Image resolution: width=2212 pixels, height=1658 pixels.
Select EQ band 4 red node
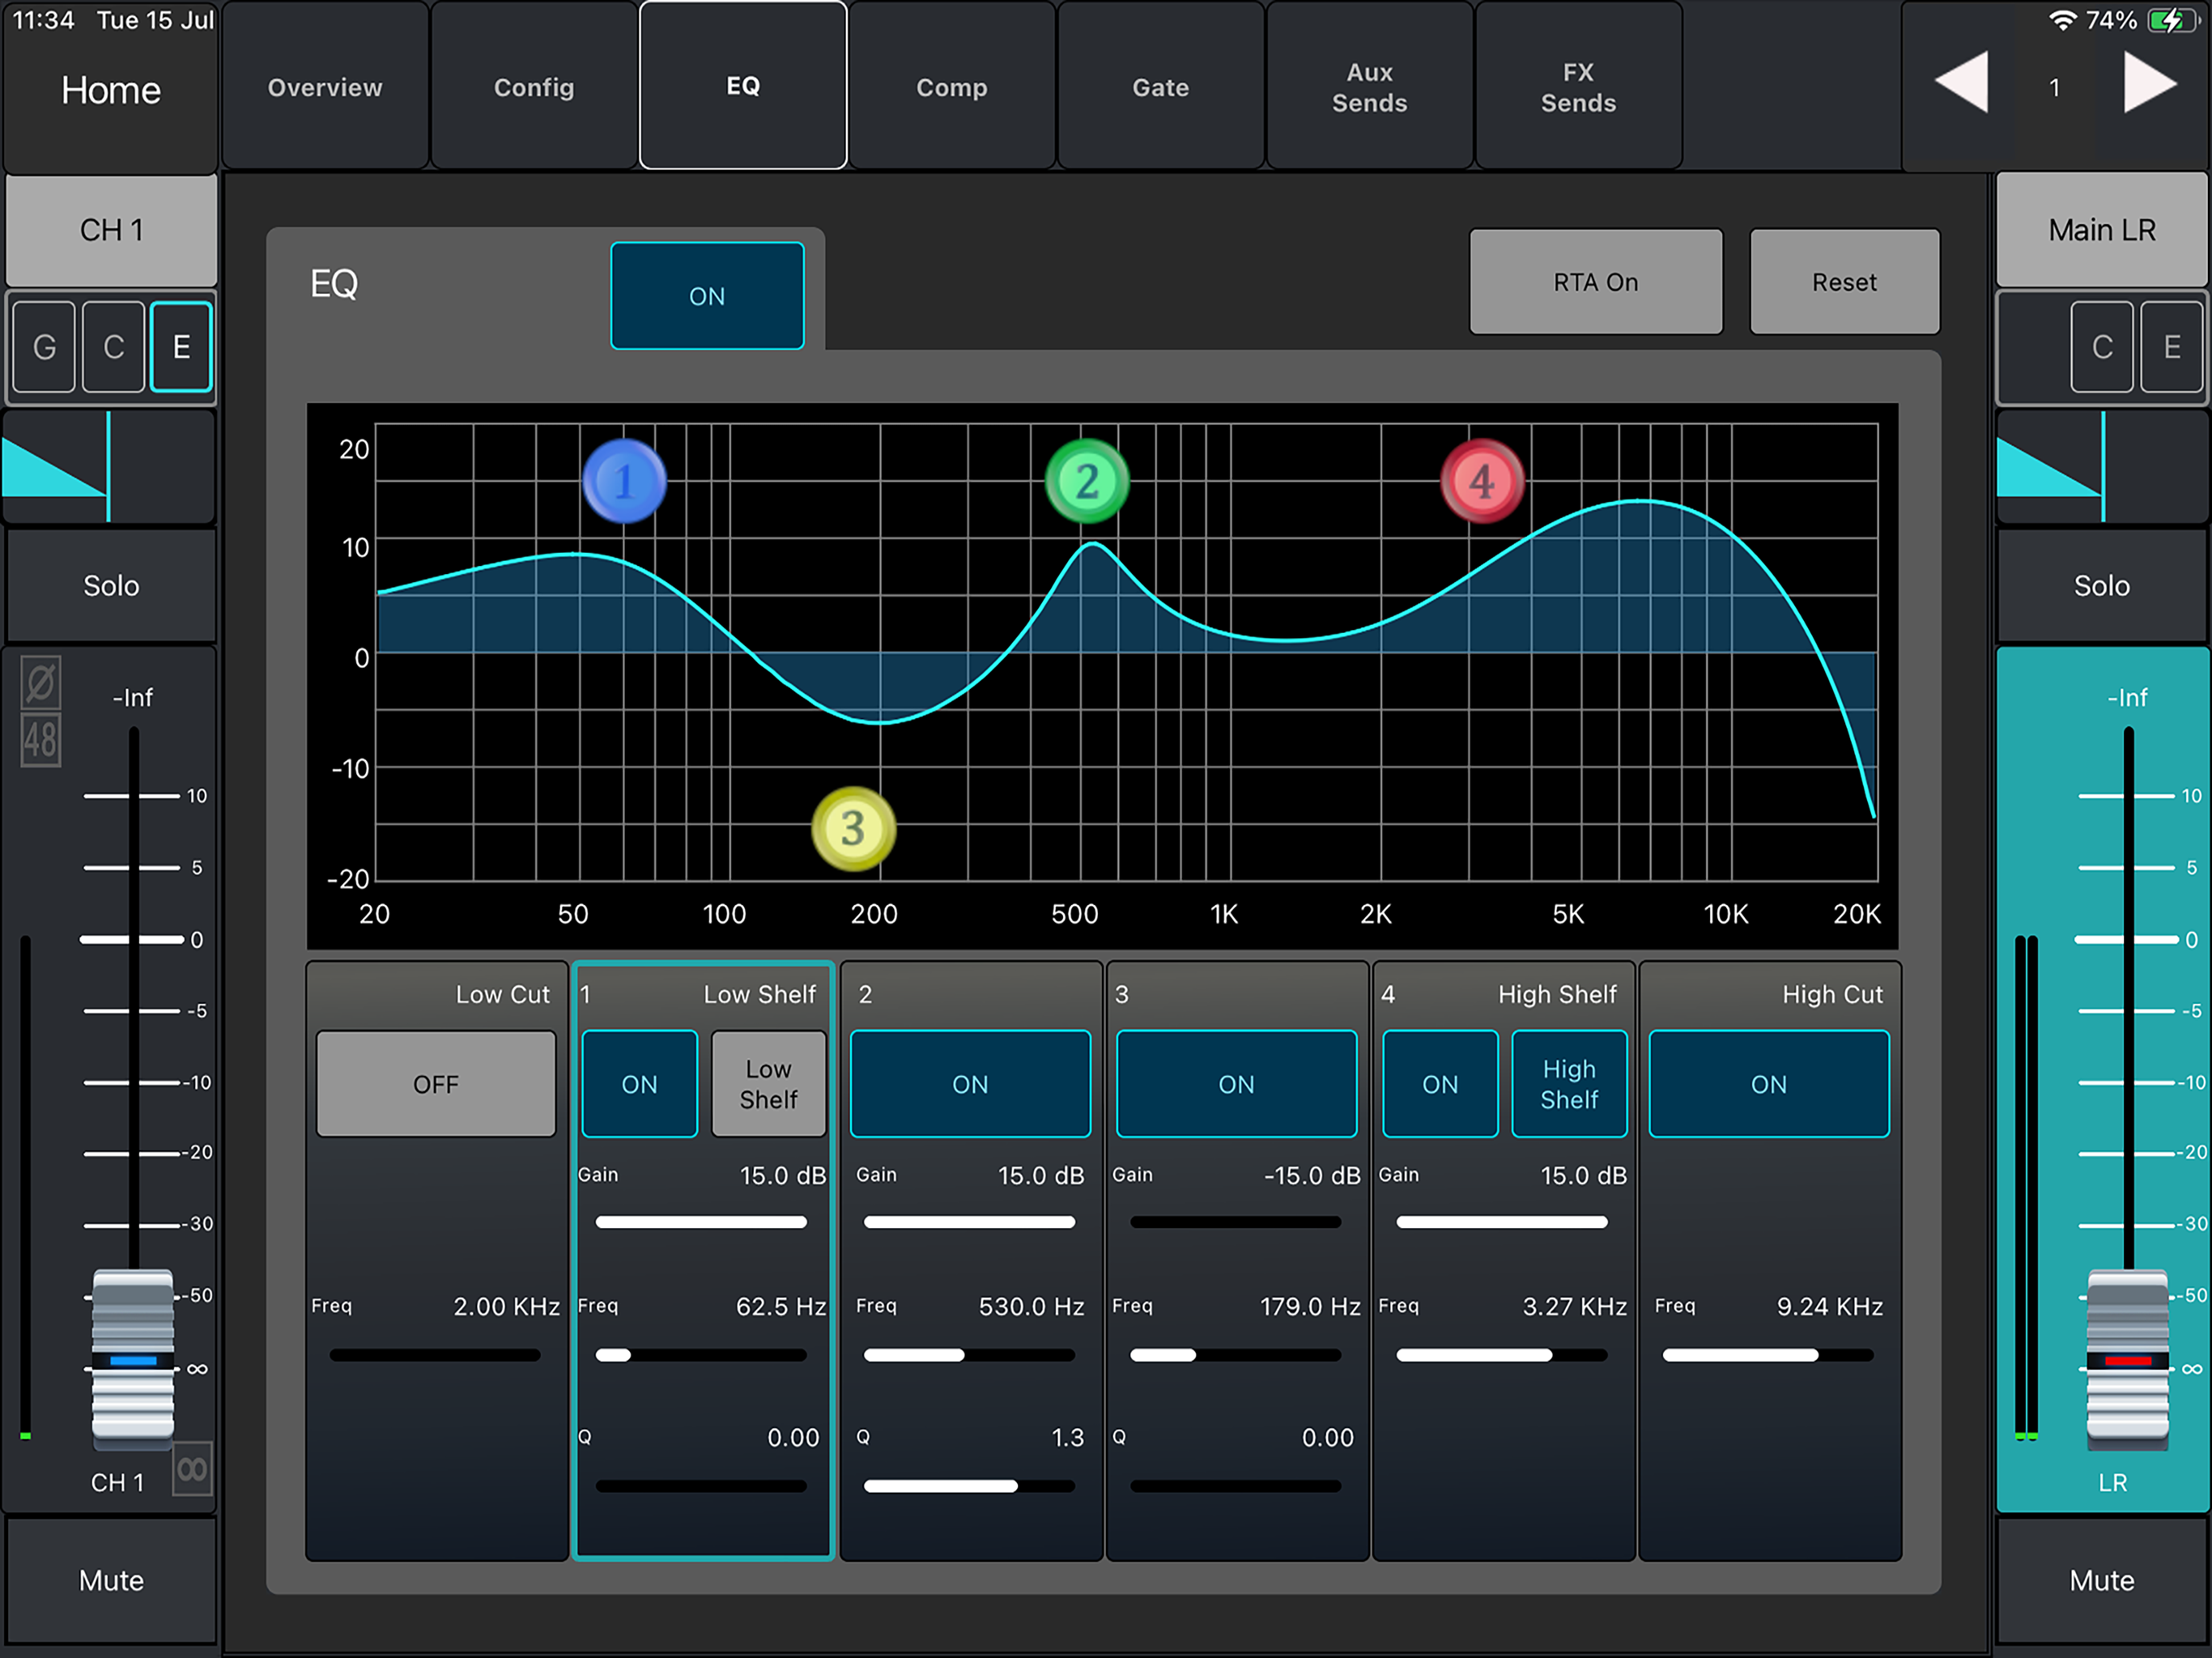point(1482,481)
